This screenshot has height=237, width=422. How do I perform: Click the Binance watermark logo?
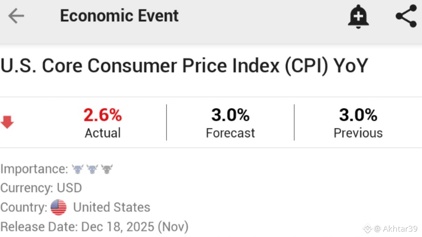coord(367,229)
